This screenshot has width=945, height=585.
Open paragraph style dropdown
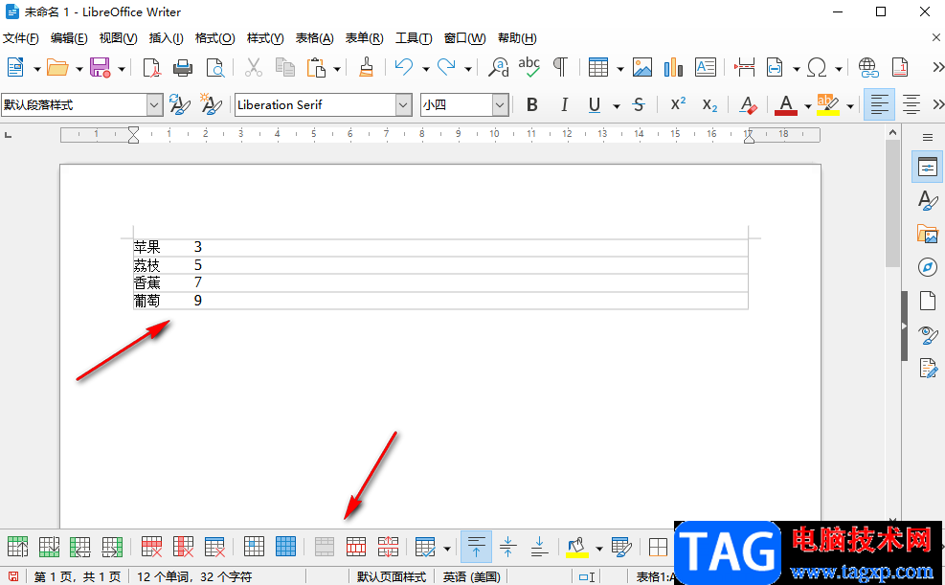pyautogui.click(x=154, y=105)
